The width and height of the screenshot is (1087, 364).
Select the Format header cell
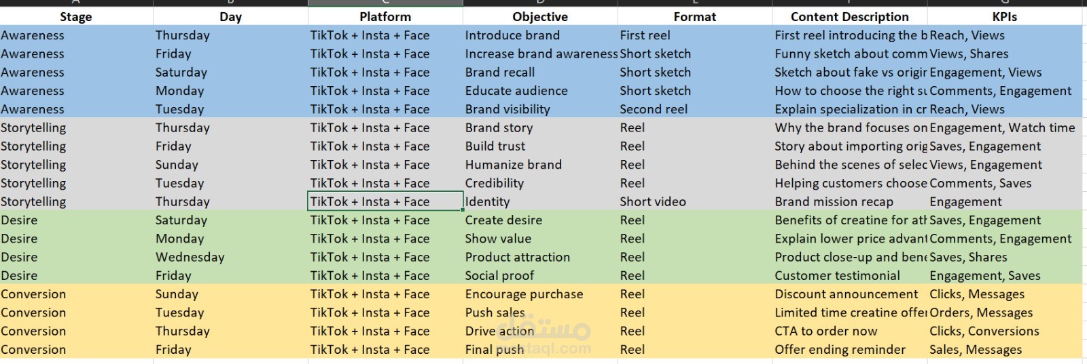click(695, 16)
